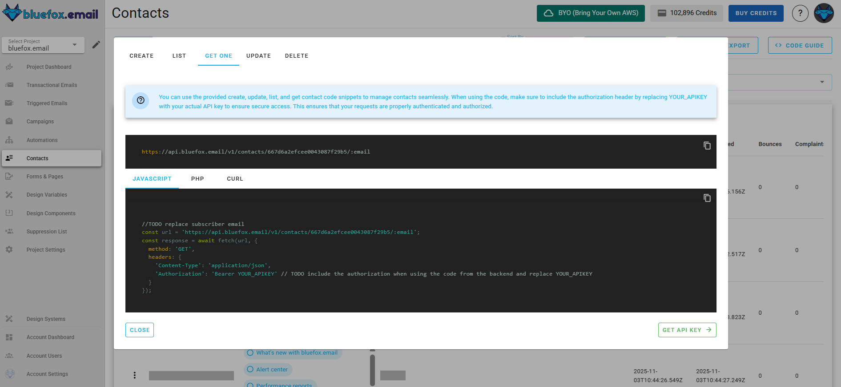
Task: Switch to the UPDATE tab
Action: tap(258, 56)
